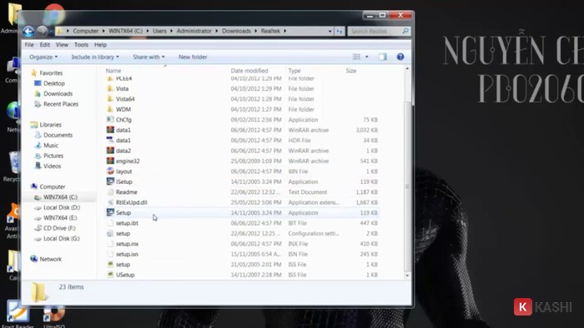Select the Setup application icon
The height and width of the screenshot is (328, 584).
click(110, 212)
